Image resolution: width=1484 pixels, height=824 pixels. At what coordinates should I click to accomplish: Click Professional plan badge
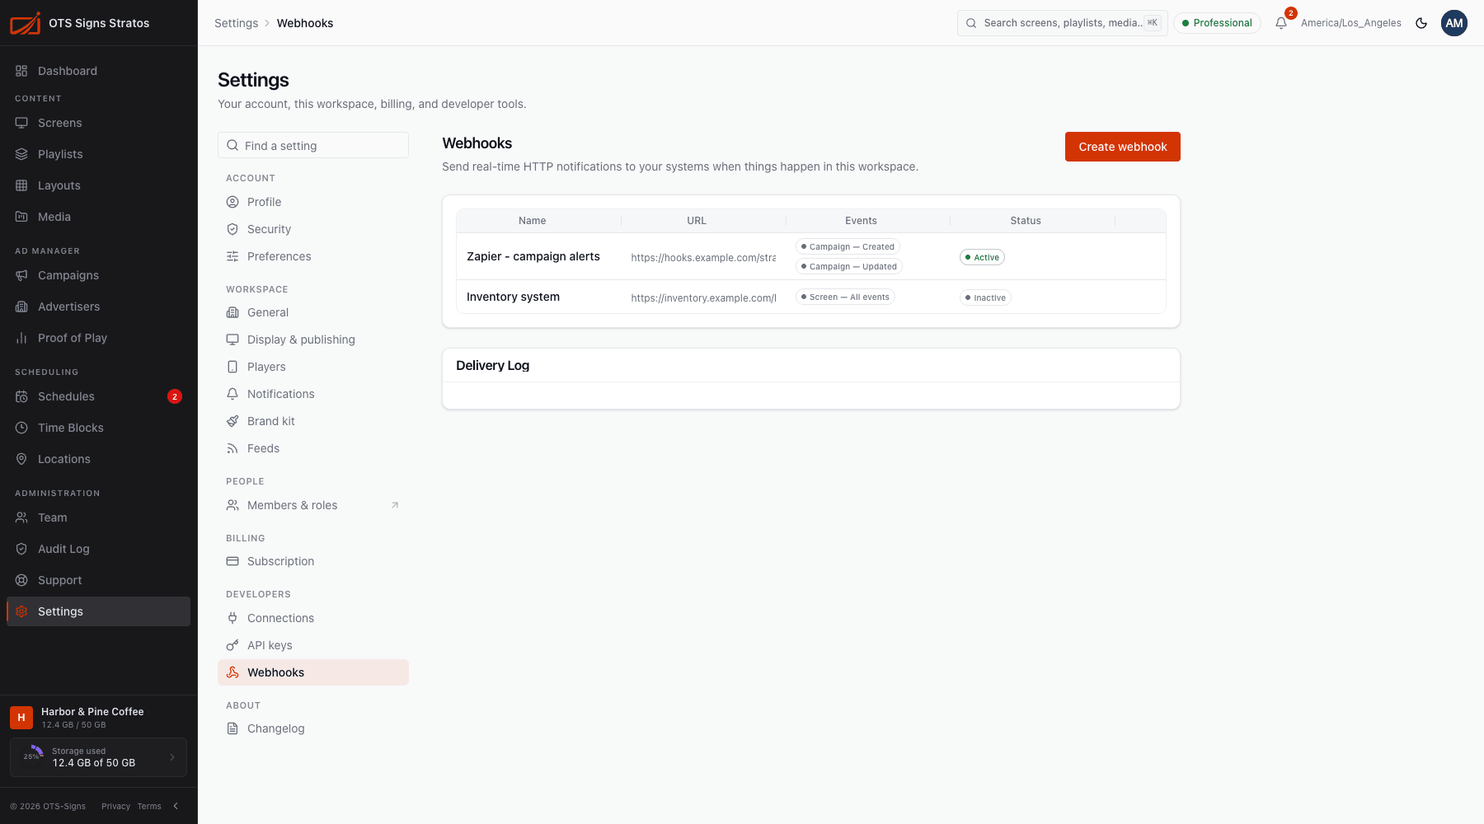tap(1217, 23)
